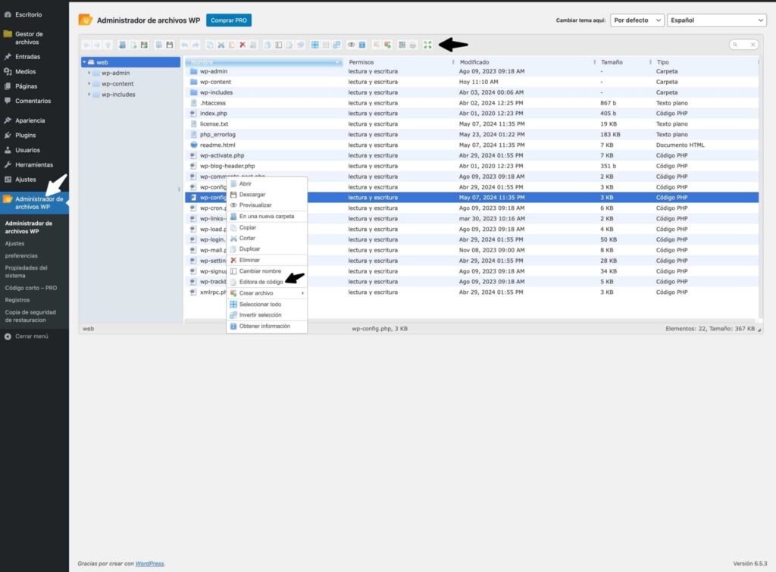Sort by the Tamaño column header
776x572 pixels.
(x=624, y=62)
